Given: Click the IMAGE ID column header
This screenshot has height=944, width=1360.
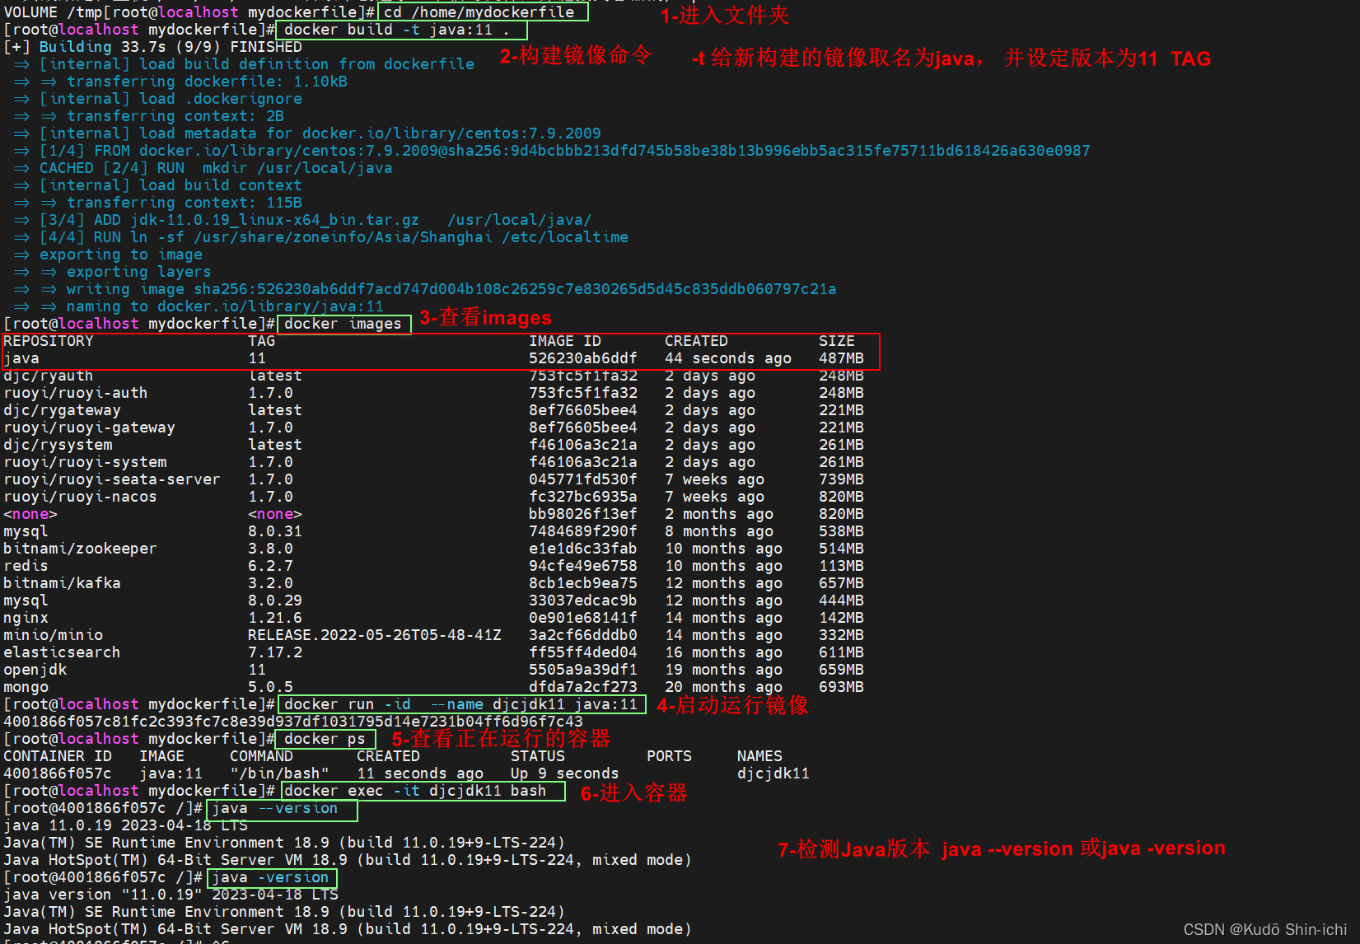Looking at the screenshot, I should click(x=565, y=341).
